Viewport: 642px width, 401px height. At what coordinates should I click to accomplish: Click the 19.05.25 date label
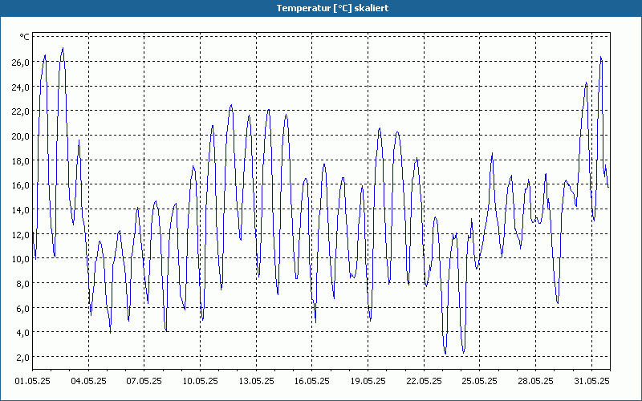coord(368,381)
